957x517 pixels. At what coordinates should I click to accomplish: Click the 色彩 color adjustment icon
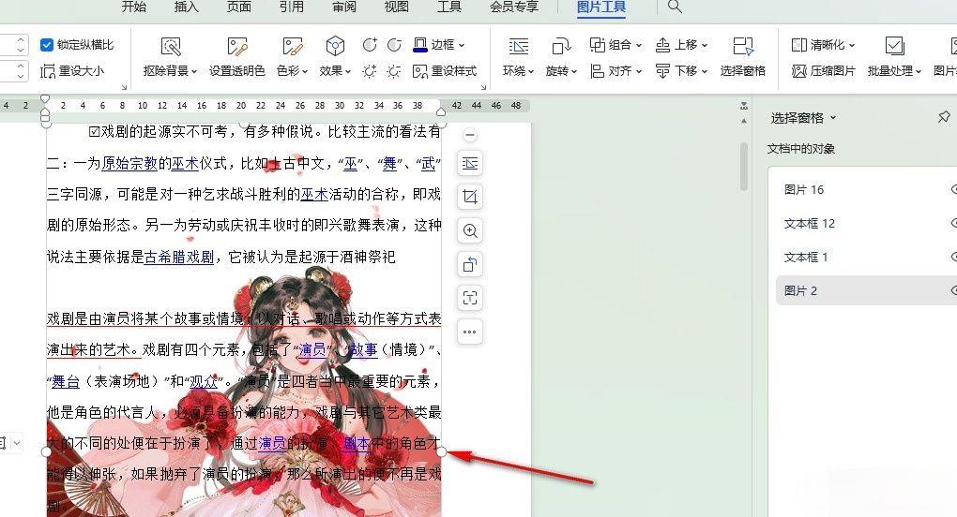293,47
